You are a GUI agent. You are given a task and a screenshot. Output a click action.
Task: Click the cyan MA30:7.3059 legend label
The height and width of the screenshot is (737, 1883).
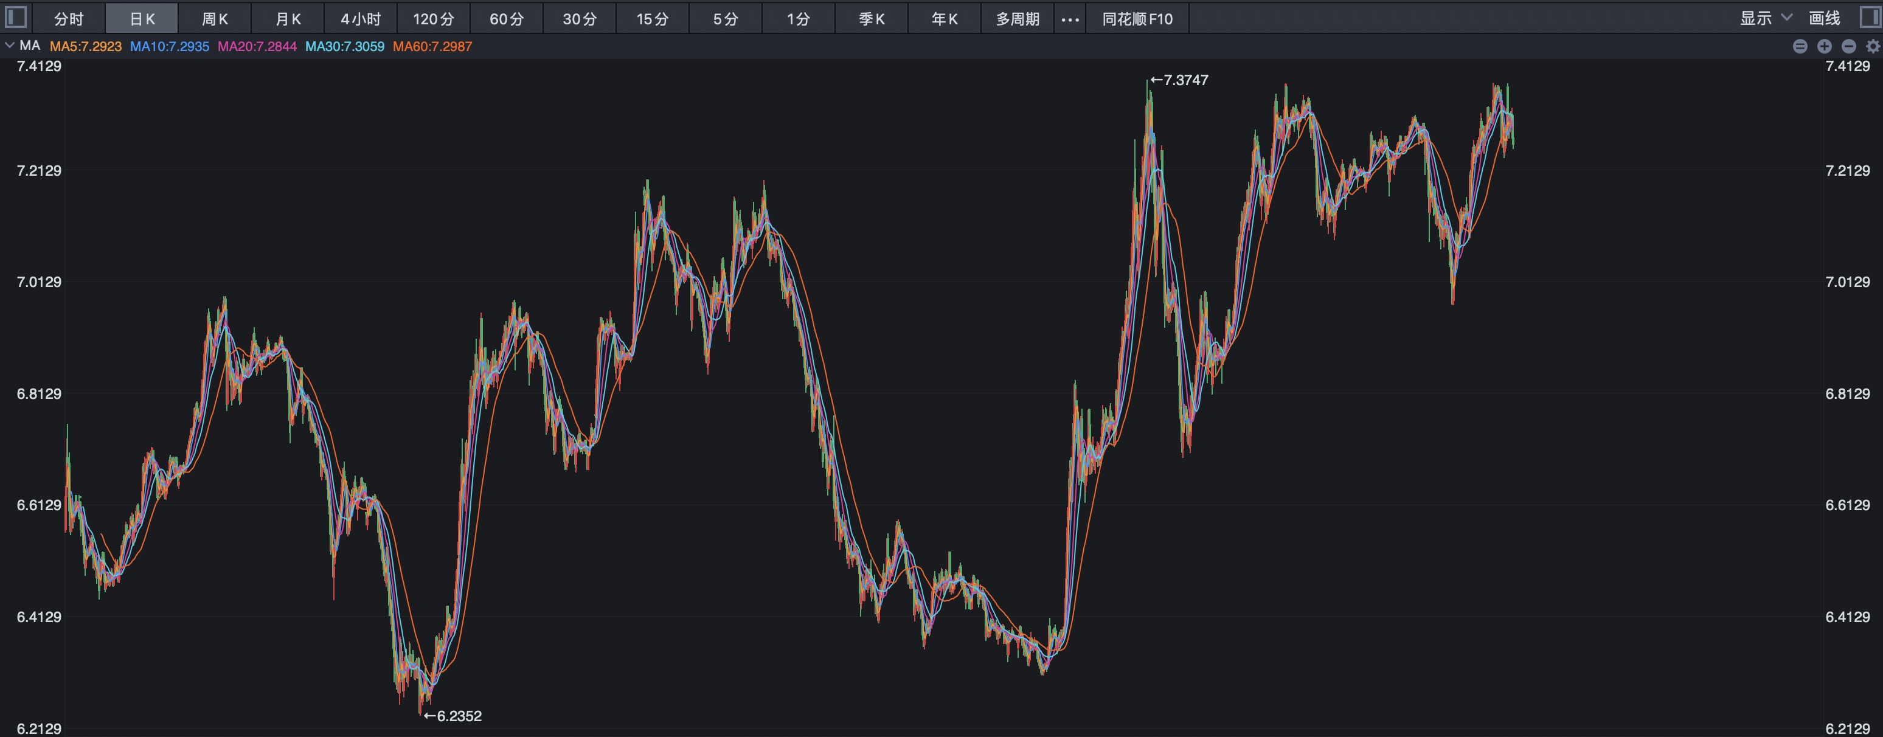coord(344,46)
